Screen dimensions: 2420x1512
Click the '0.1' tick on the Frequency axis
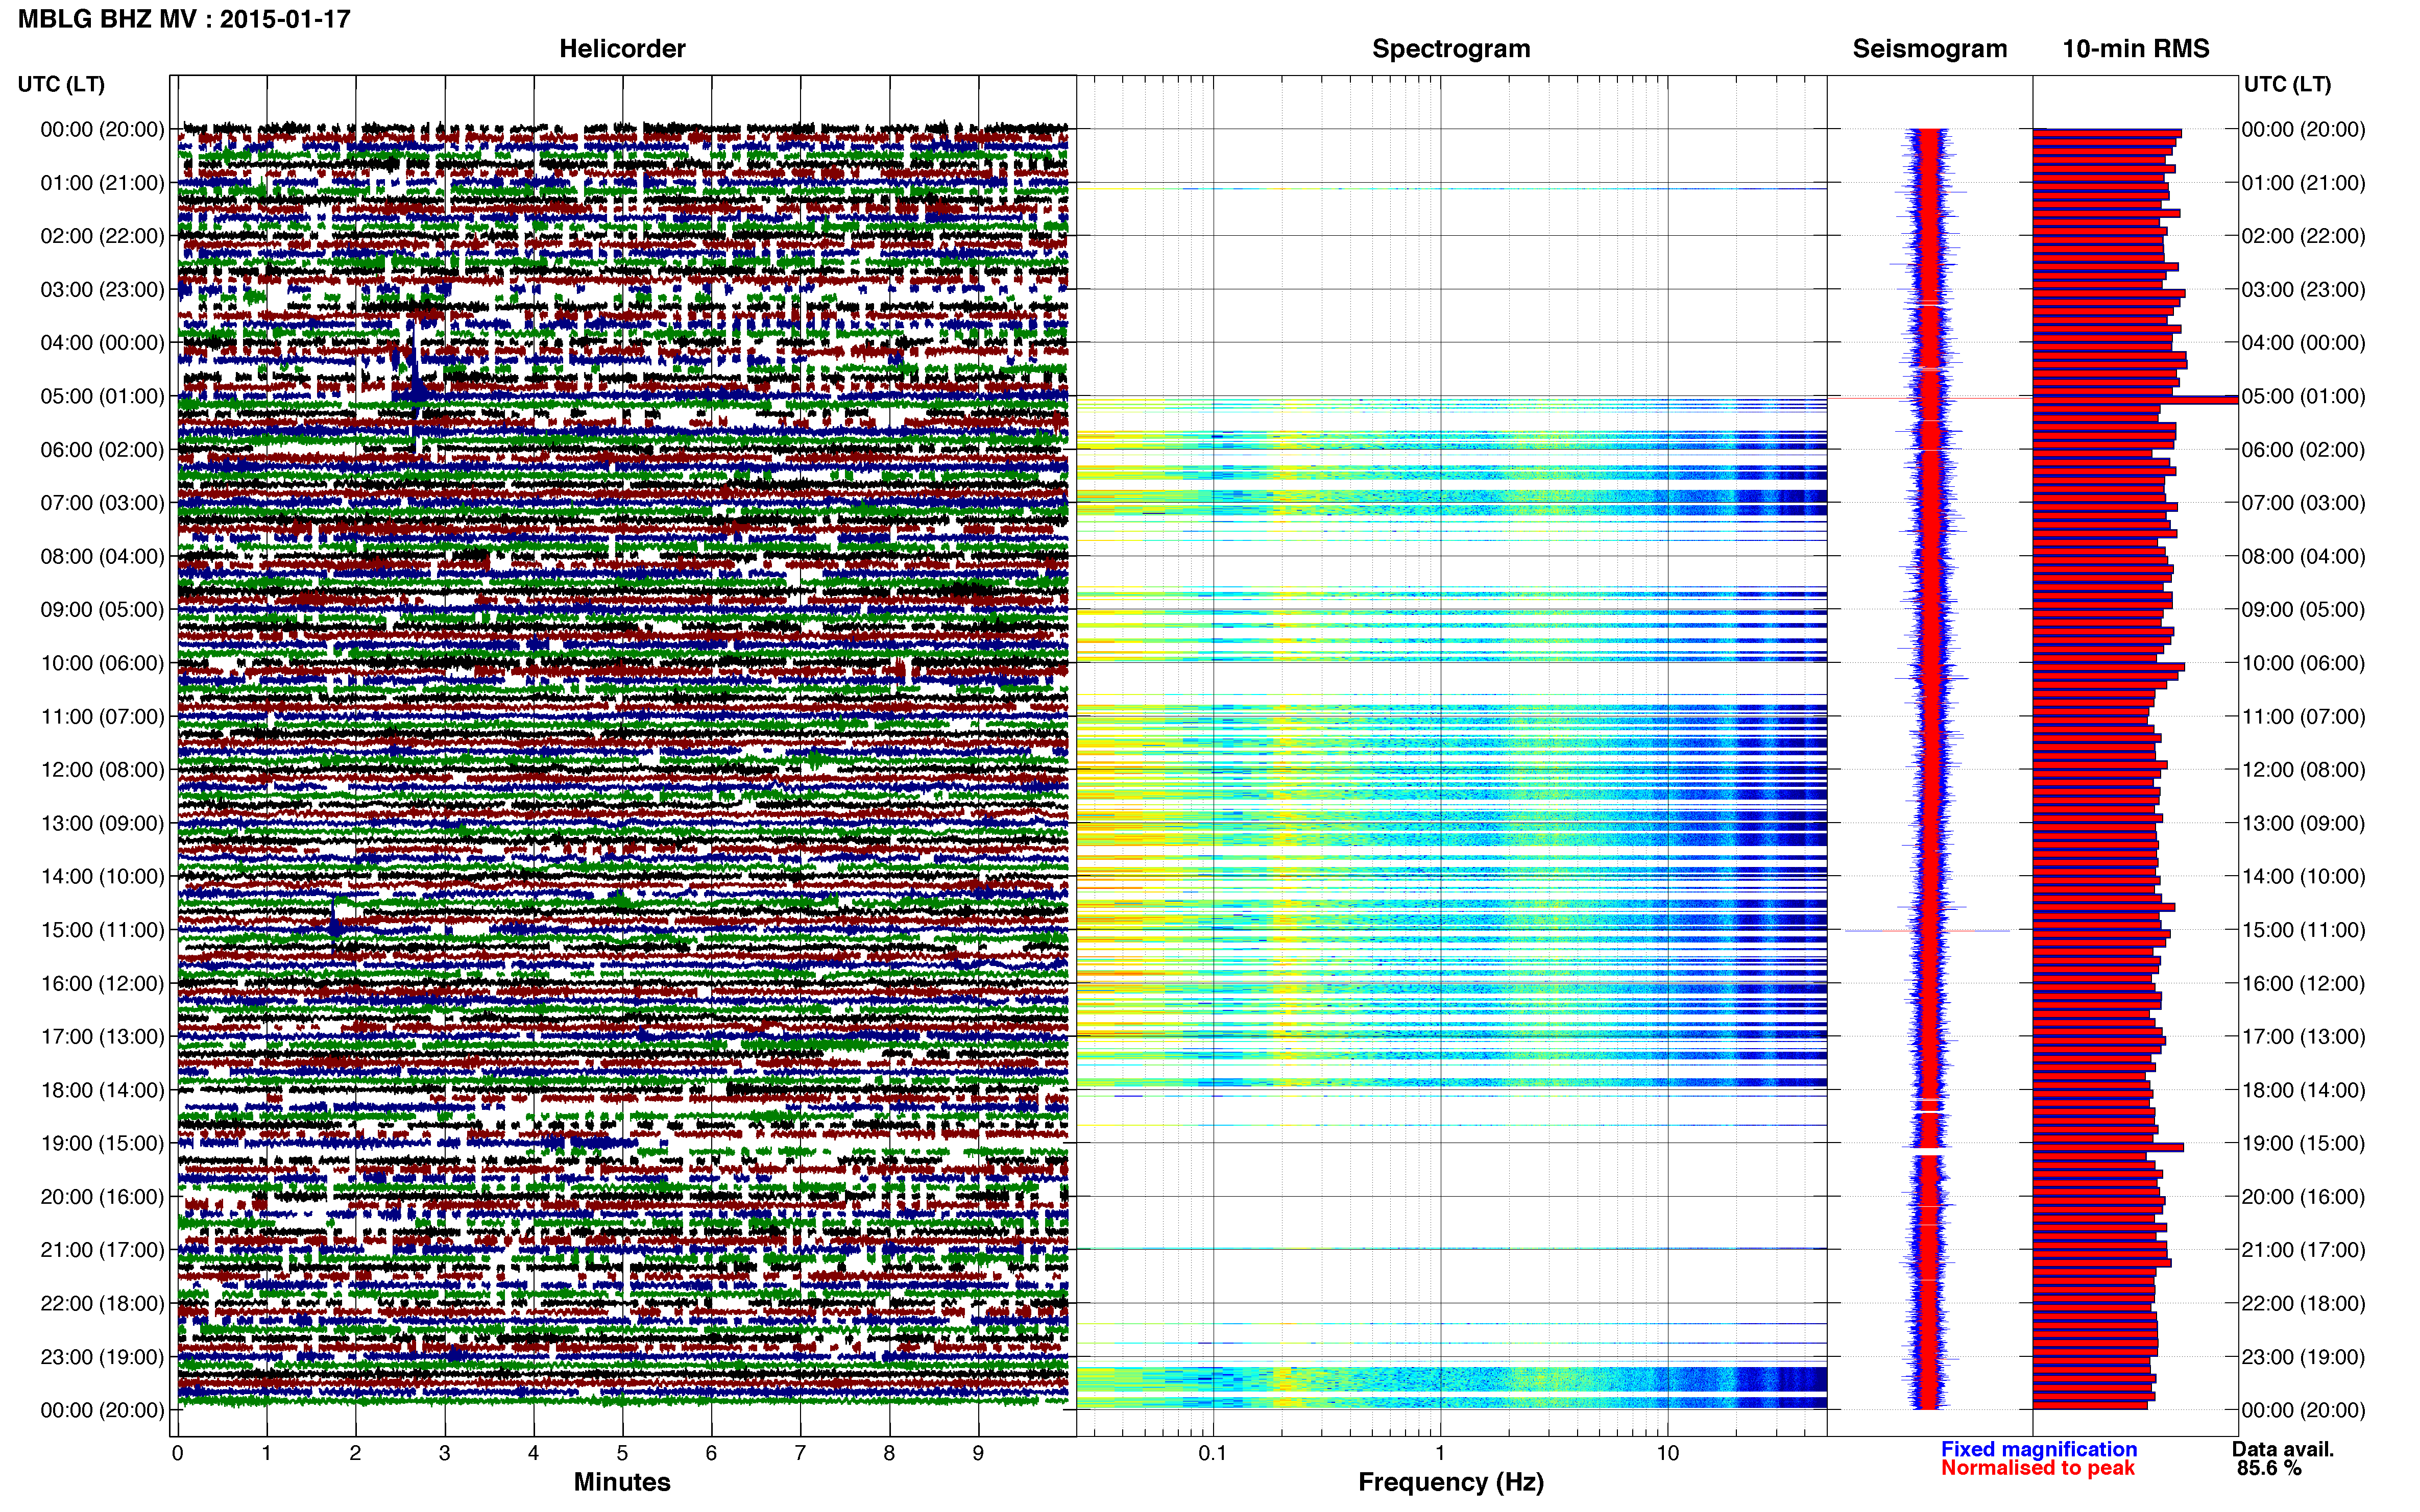[x=1213, y=1454]
